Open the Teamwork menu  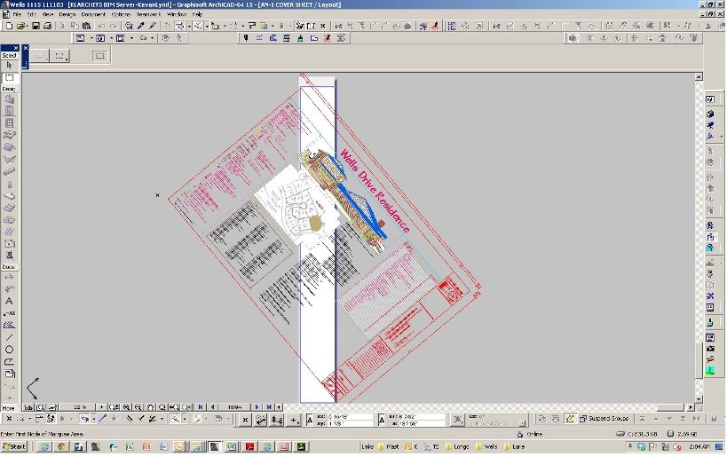tap(148, 14)
